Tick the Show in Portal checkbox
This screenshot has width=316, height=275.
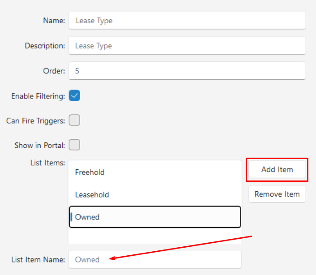click(74, 145)
